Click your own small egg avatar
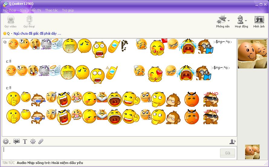Viewport: 269px width, 167px height. [252, 152]
